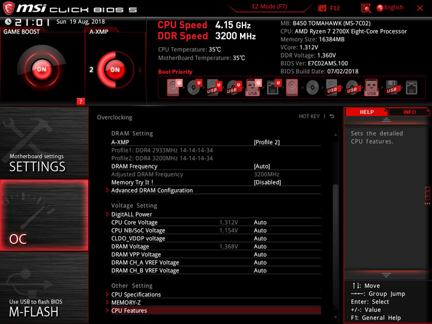Viewport: 432px width, 324px height.
Task: Click the Auto value for DRAM VPP Voltage
Action: click(x=260, y=254)
